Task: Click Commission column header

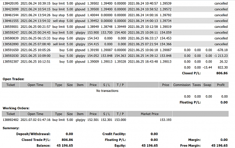Action: point(182,85)
